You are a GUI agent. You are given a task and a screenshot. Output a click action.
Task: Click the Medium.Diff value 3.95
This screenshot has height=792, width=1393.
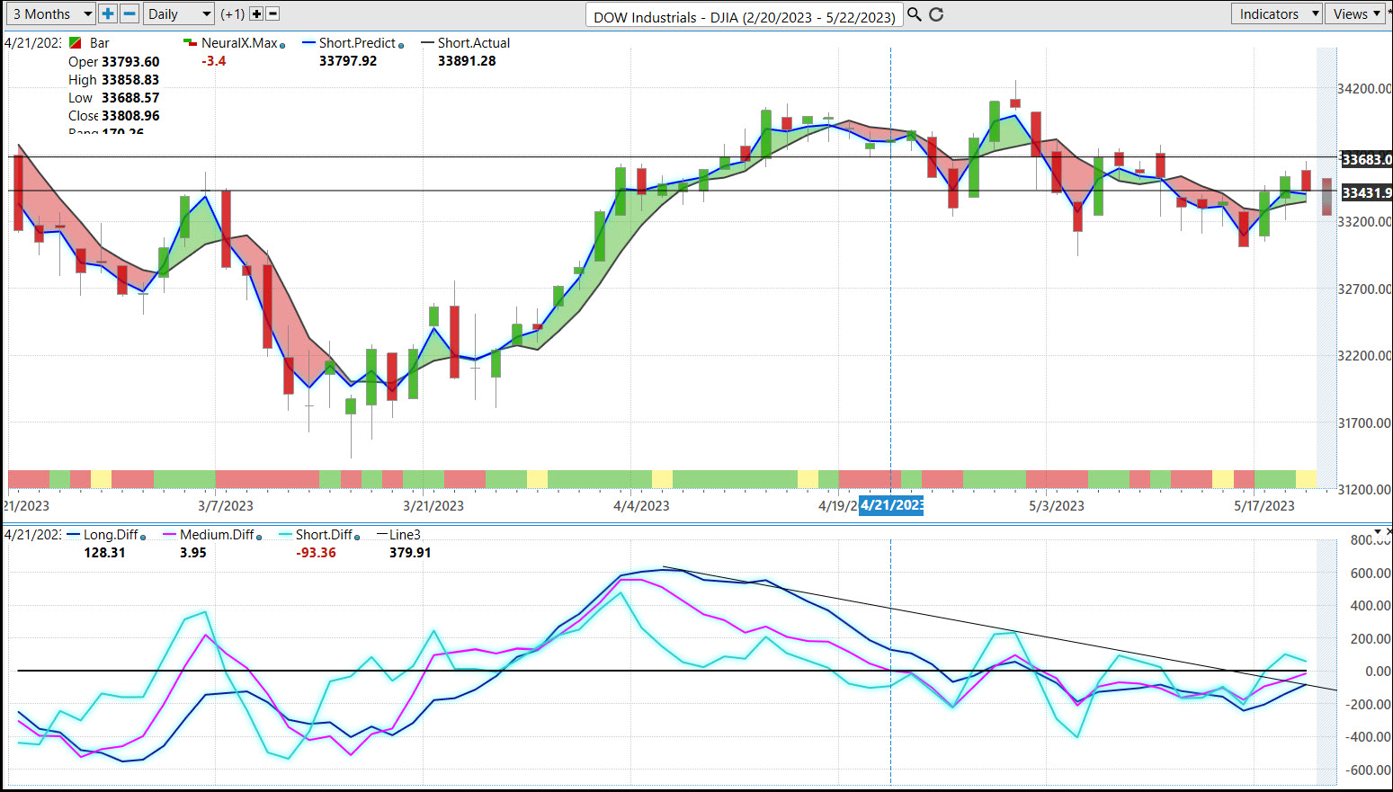click(193, 553)
